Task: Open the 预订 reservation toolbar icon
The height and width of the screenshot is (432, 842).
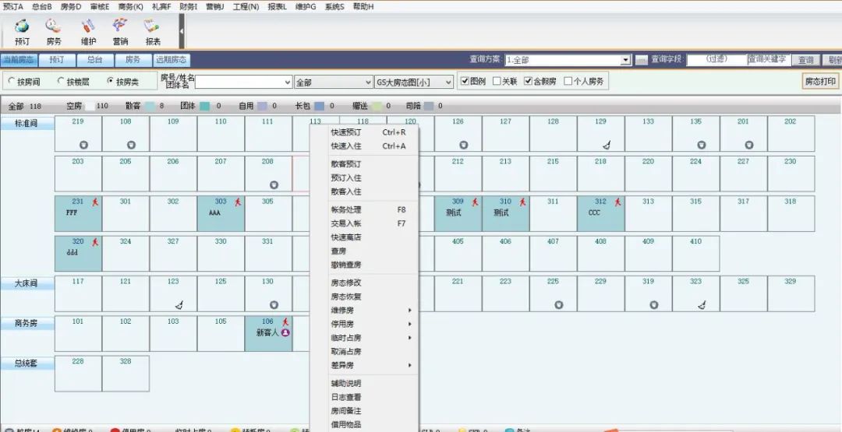Action: click(22, 31)
